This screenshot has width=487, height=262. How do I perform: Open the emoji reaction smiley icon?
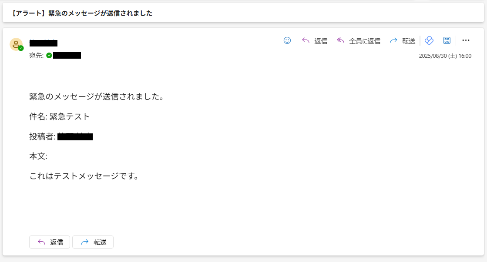287,40
